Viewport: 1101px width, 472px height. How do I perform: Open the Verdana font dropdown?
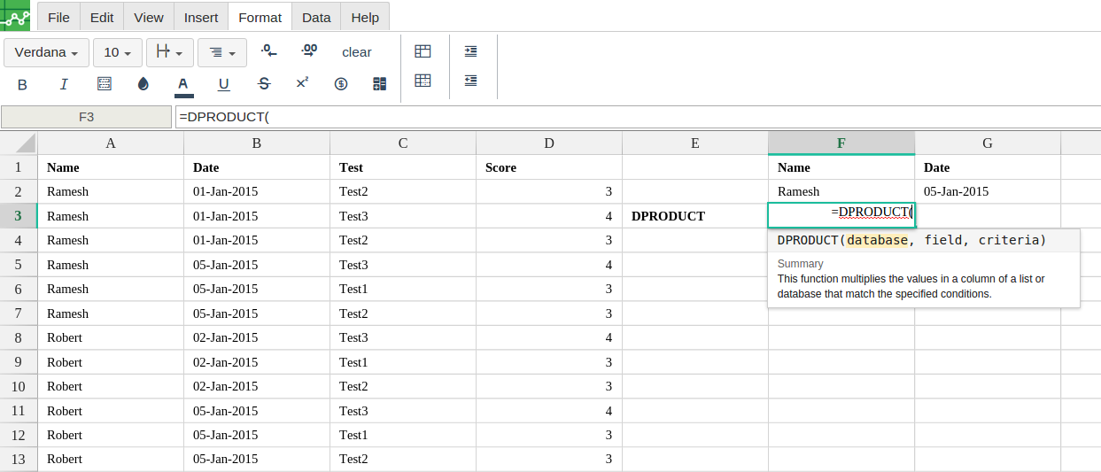click(47, 52)
